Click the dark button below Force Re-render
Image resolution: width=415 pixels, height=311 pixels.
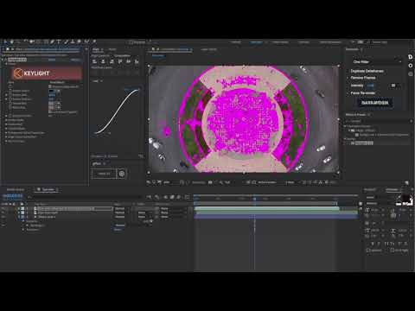tap(375, 103)
